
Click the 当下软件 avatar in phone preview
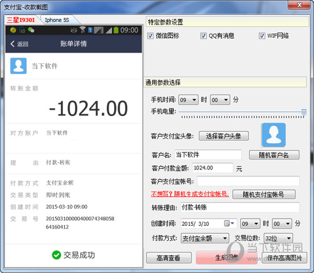click(x=18, y=66)
